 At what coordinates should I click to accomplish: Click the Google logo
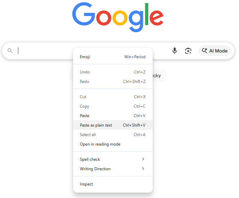point(118,17)
